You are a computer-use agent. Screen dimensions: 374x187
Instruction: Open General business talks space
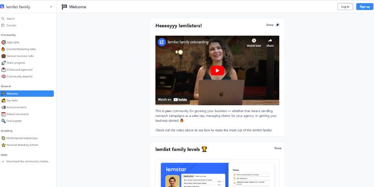pyautogui.click(x=20, y=56)
